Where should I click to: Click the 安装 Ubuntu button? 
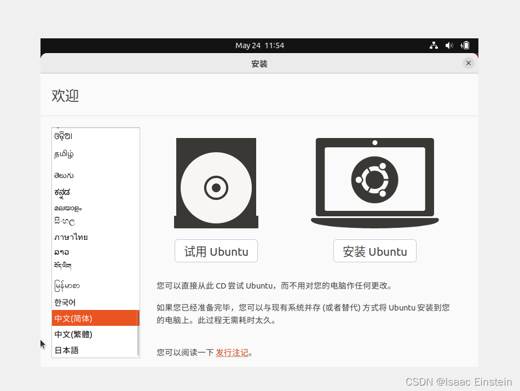tap(375, 251)
